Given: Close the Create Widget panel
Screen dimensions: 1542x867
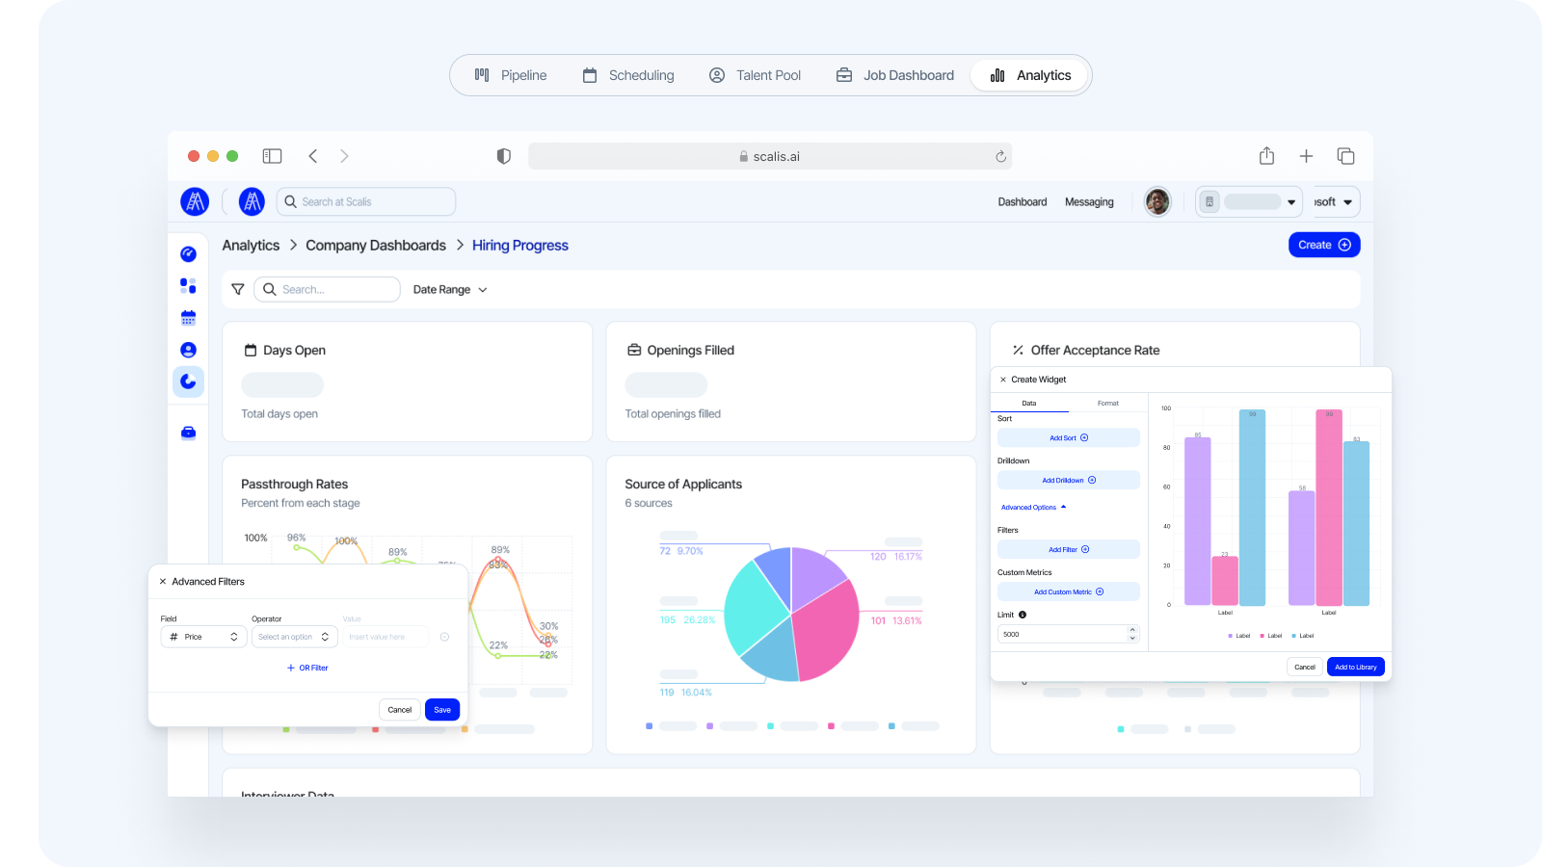Looking at the screenshot, I should (x=1003, y=380).
